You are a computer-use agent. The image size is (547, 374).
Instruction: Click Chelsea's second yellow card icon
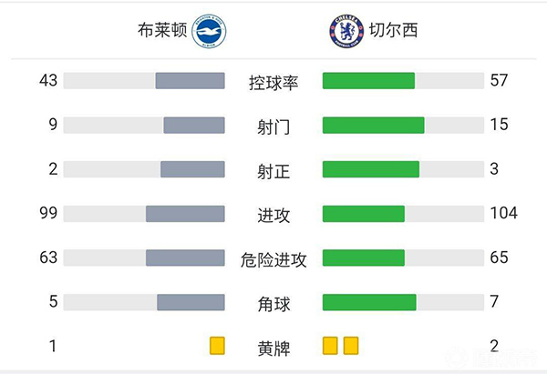point(351,346)
